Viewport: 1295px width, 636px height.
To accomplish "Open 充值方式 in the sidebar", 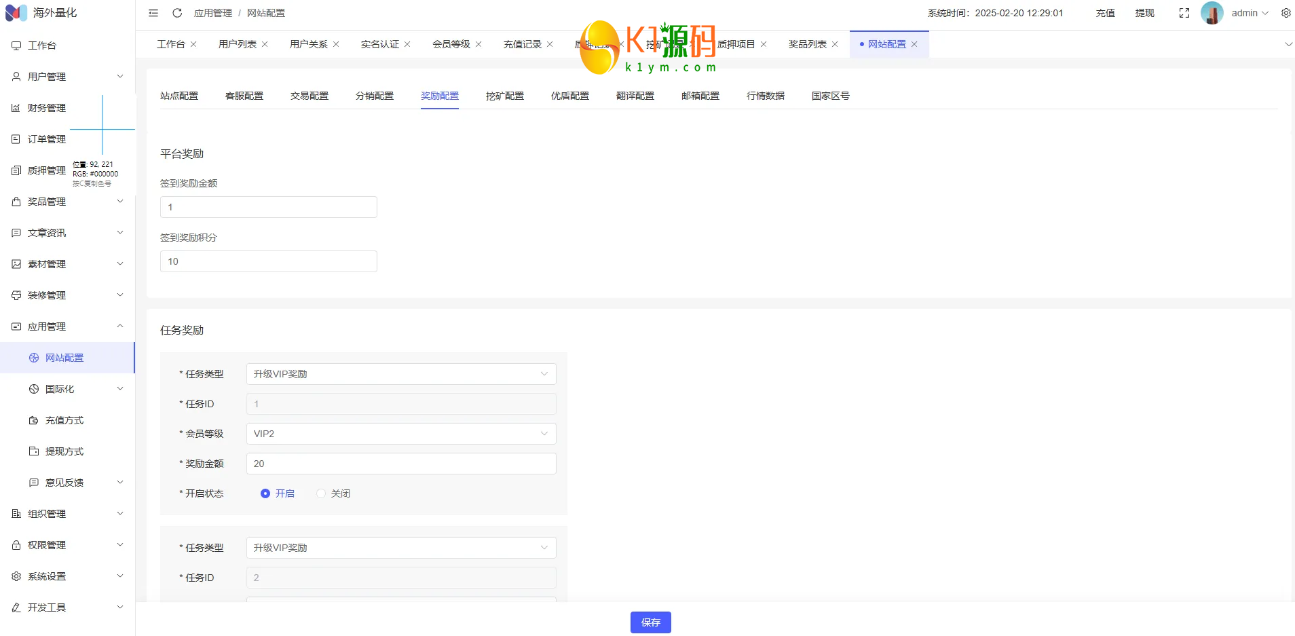I will (64, 420).
